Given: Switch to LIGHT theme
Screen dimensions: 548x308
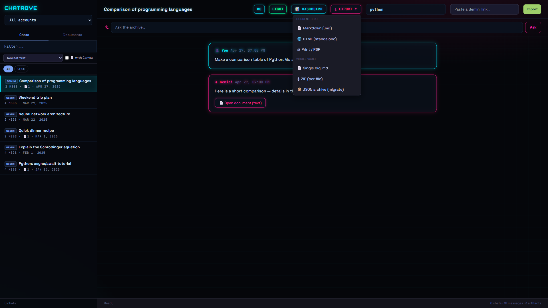Looking at the screenshot, I should [x=278, y=9].
